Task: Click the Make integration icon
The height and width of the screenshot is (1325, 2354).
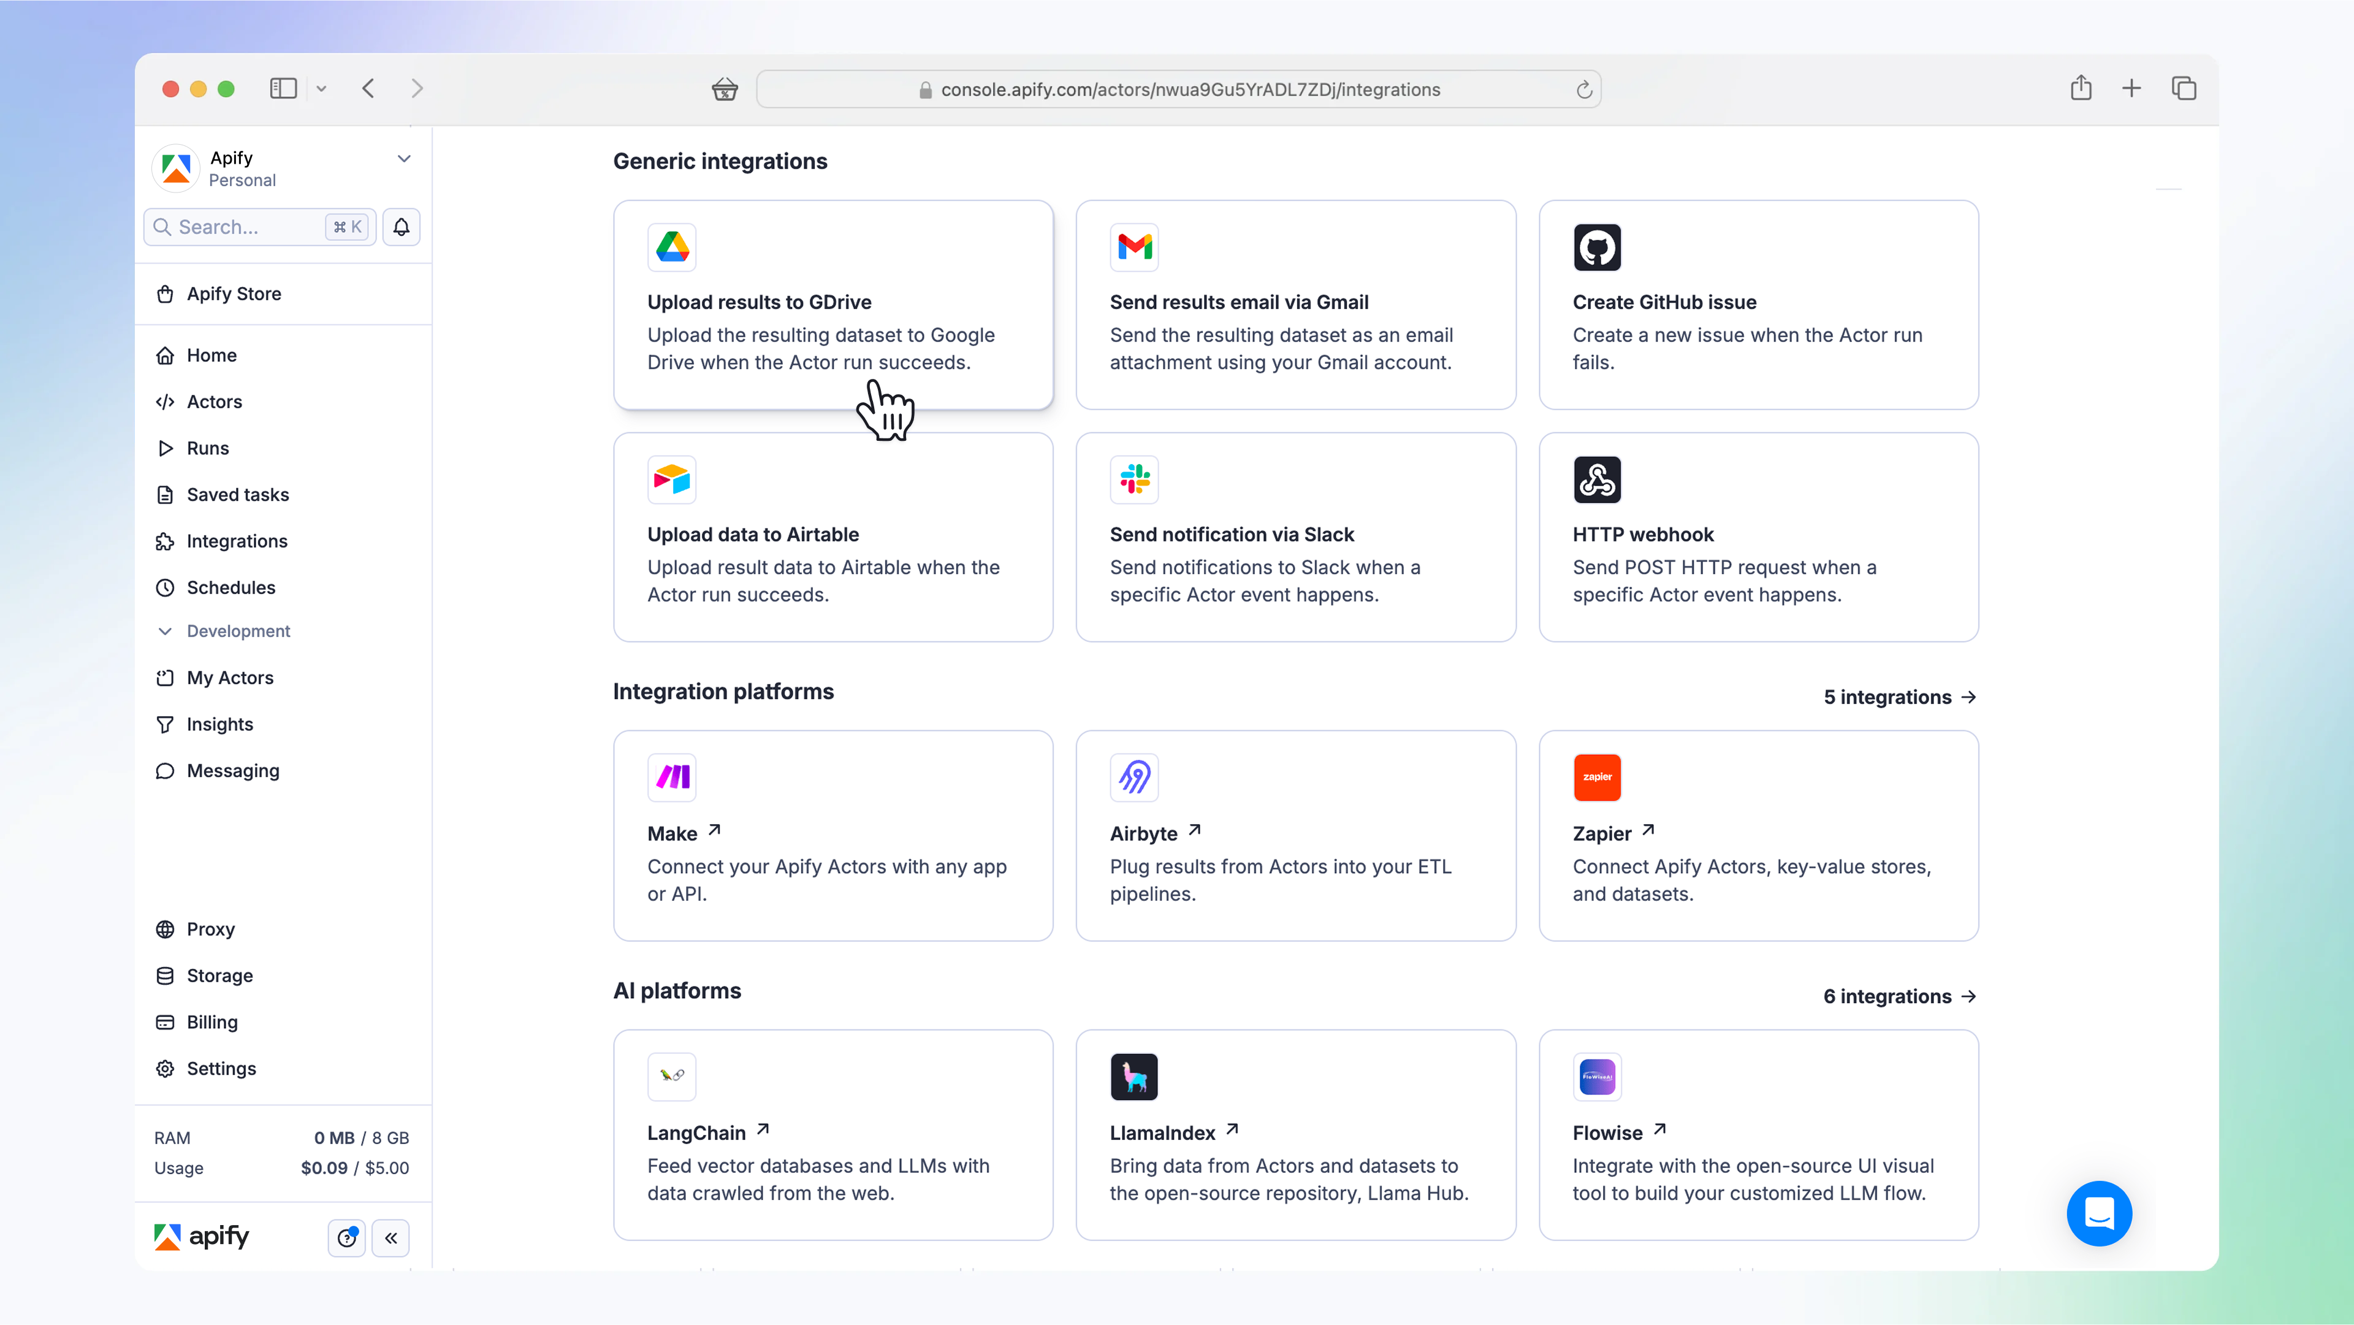Action: pyautogui.click(x=672, y=777)
